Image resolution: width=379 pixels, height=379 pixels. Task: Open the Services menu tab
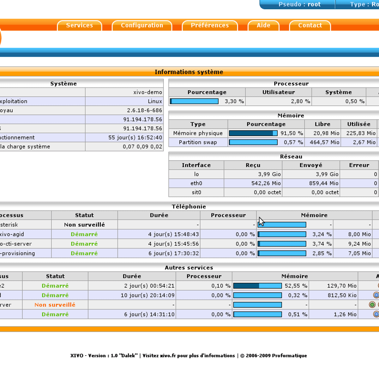point(80,26)
